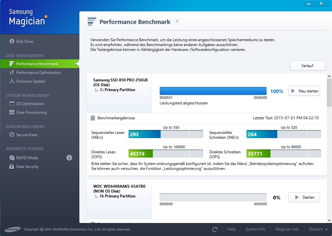Click the RAPID Mode icon
The width and height of the screenshot is (332, 236).
point(12,158)
